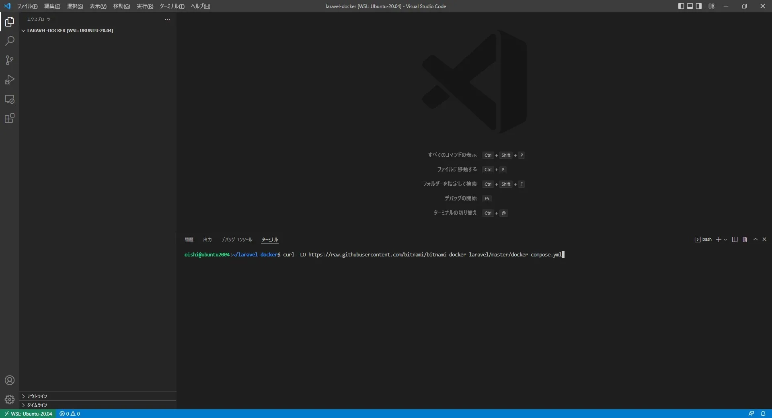Open the ヘルプ(H) menu

(200, 6)
